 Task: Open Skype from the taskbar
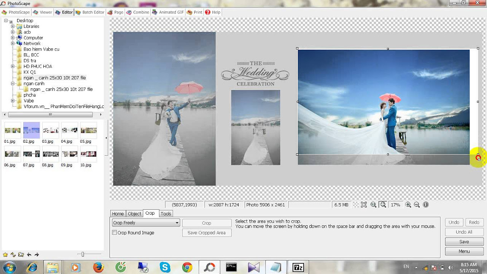165,268
